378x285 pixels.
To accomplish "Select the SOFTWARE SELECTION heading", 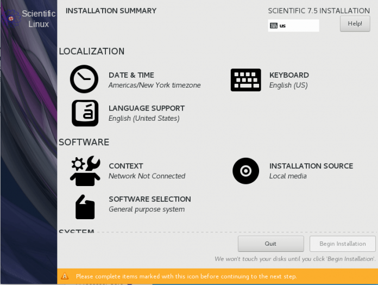I will [x=150, y=199].
